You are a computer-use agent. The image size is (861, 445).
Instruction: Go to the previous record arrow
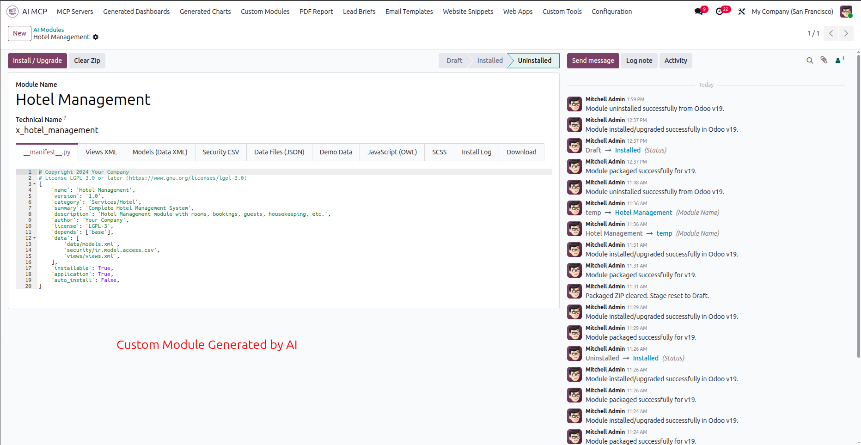pos(831,33)
